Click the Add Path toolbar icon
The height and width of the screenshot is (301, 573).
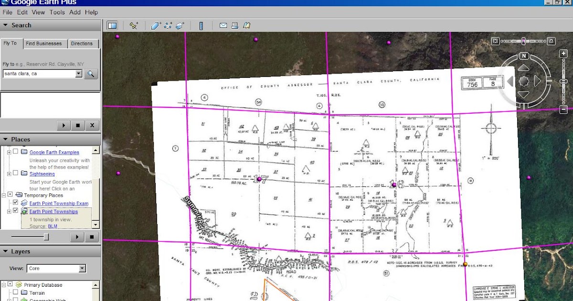pos(168,26)
